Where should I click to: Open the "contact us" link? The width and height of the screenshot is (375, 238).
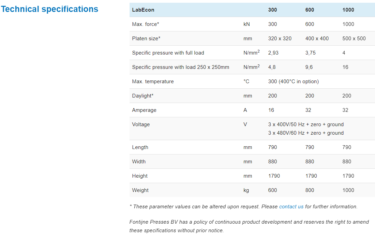(291, 207)
